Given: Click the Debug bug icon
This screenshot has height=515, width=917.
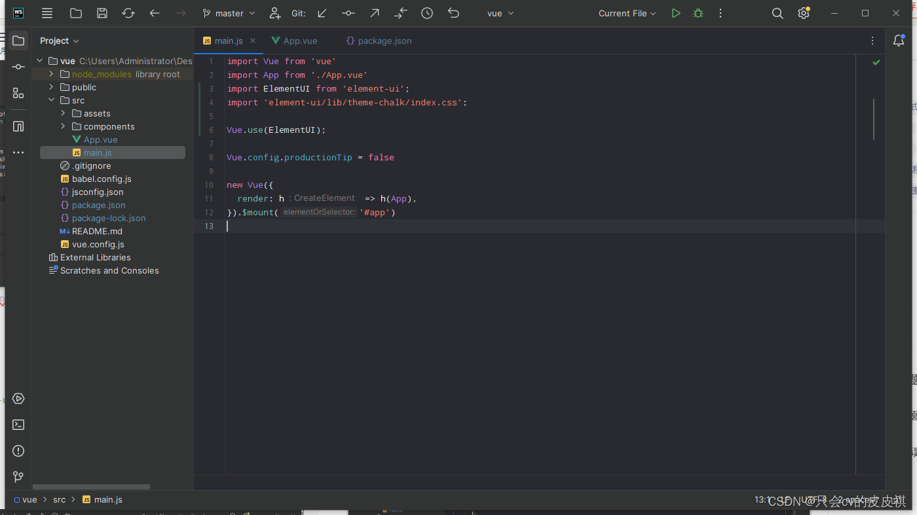Looking at the screenshot, I should click(698, 13).
